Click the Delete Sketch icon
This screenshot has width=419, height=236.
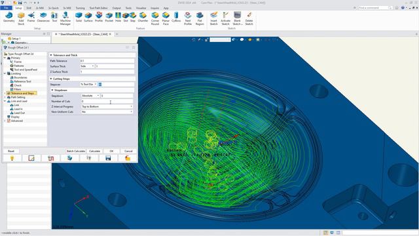click(249, 19)
